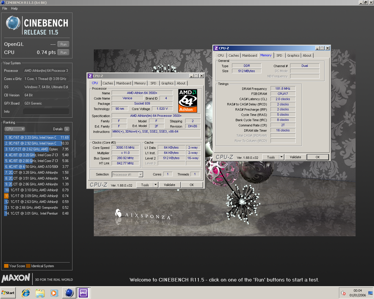Switch to SPD tab in CPU-Z CPU window
The height and width of the screenshot is (299, 374).
click(x=153, y=83)
